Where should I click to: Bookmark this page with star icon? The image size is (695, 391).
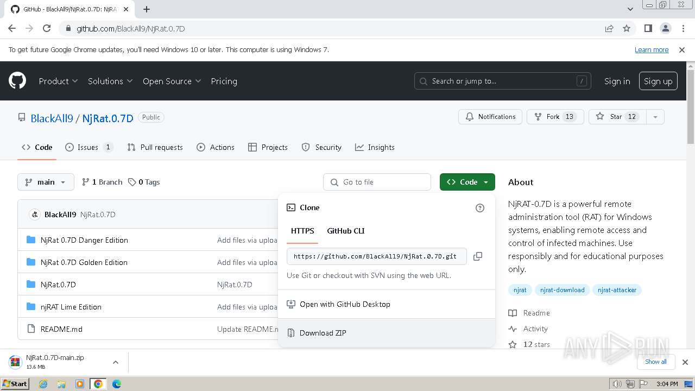point(627,28)
